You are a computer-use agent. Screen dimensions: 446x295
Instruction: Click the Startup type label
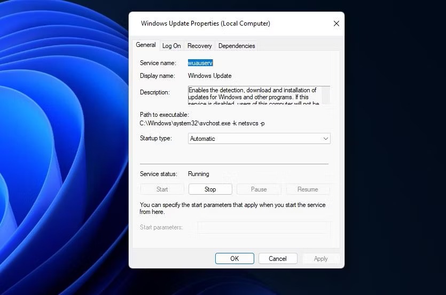coord(156,138)
